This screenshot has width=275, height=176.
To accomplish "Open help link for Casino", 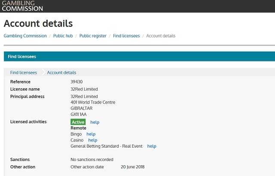I will coord(93,140).
